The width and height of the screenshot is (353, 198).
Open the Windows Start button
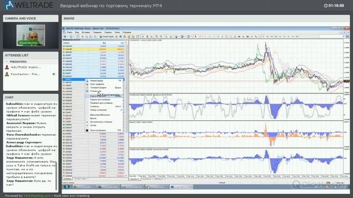coord(66,186)
